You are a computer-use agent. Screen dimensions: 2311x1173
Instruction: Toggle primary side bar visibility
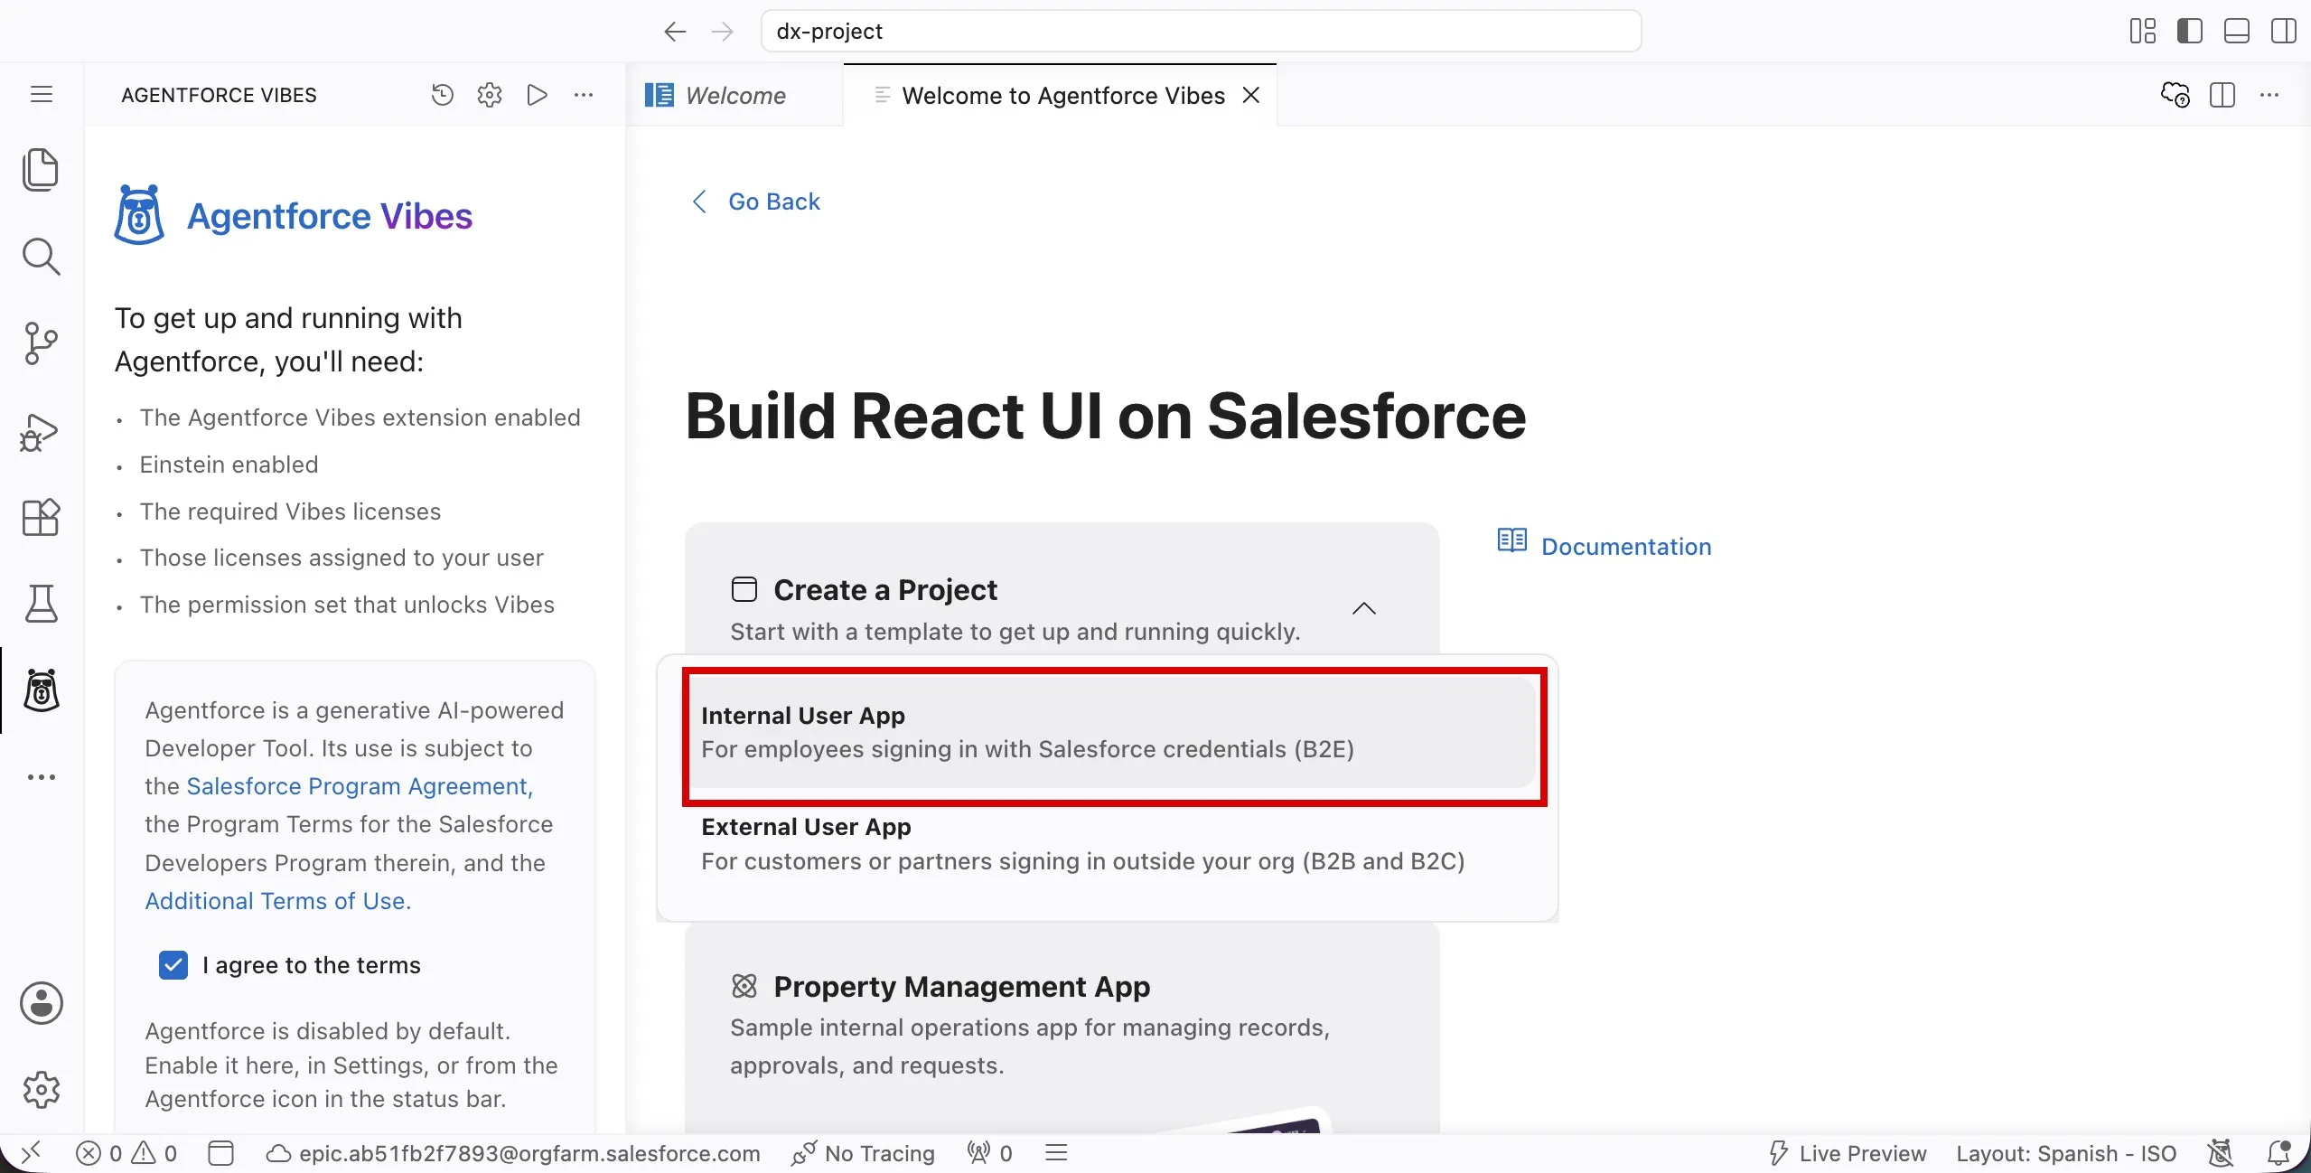2190,32
